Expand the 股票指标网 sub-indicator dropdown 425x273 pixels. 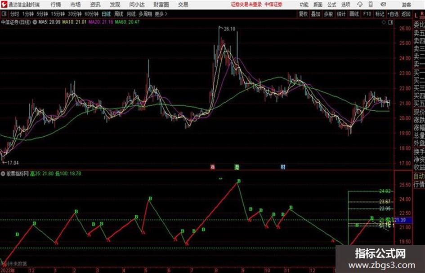point(3,173)
